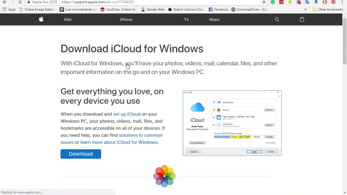This screenshot has height=195, width=347.
Task: Go to iPhone in Apple navigation
Action: (126, 19)
